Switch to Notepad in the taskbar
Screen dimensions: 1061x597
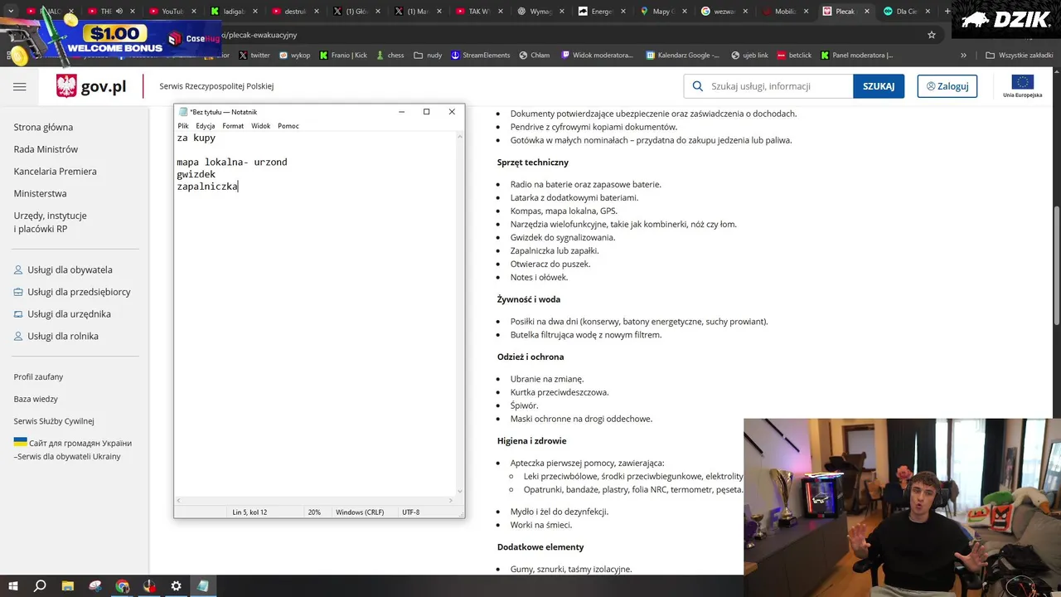tap(203, 586)
